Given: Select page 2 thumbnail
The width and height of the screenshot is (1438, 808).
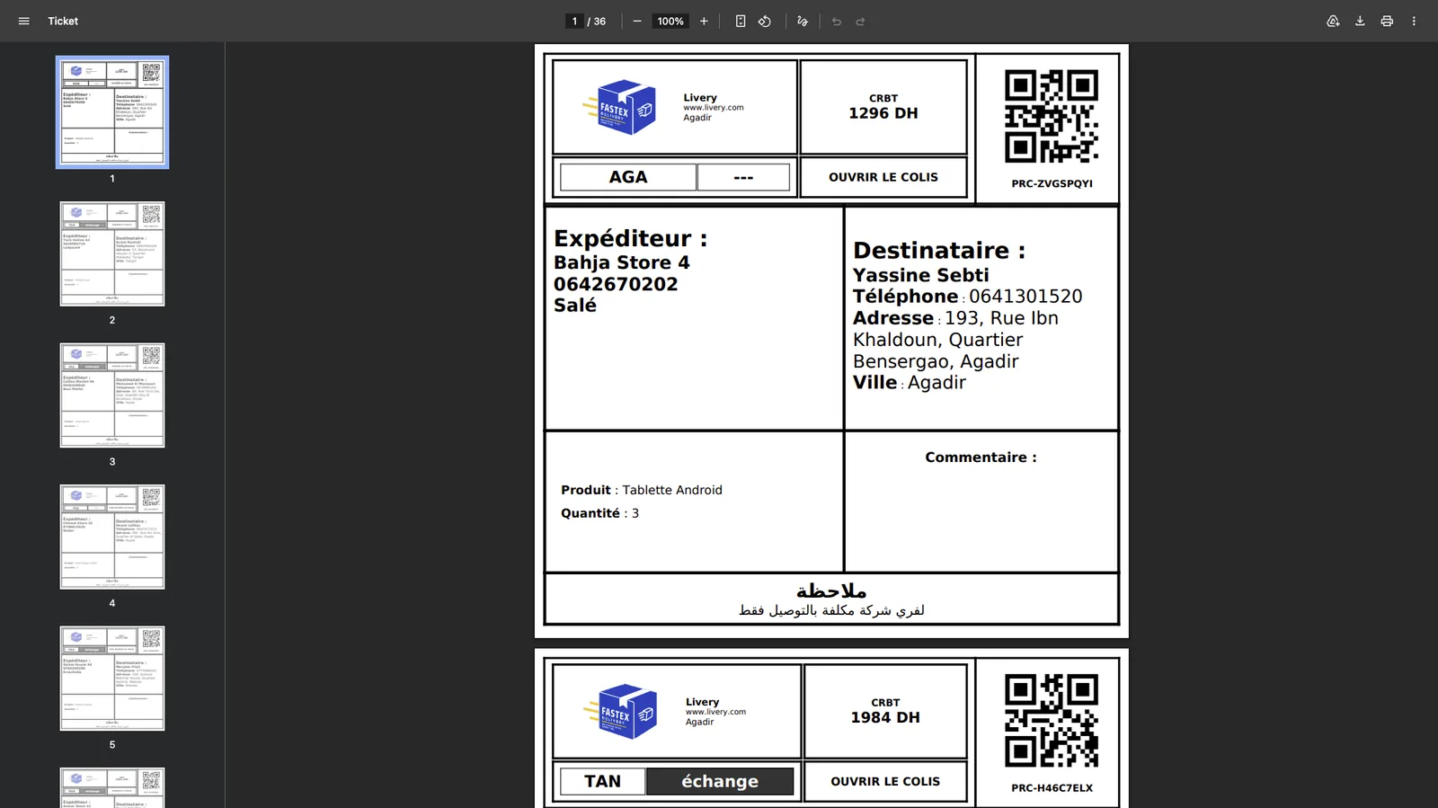Looking at the screenshot, I should coord(112,253).
